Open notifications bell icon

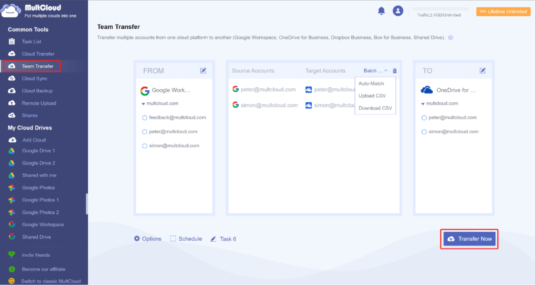tap(381, 11)
